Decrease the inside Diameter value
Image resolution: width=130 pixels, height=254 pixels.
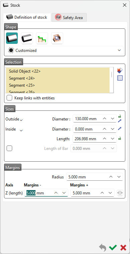[113, 129]
